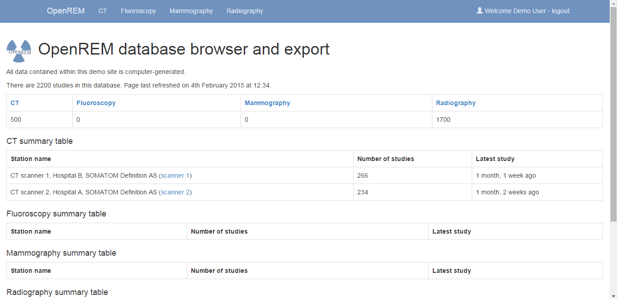Open the scanner 2 link

click(x=175, y=192)
